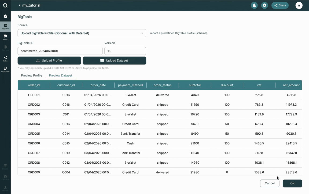Expand the Source dropdown
Viewport: 309px width, 194px height.
82,33
